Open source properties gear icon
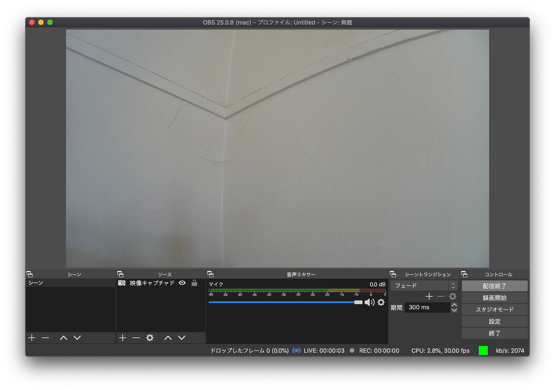 pyautogui.click(x=150, y=338)
